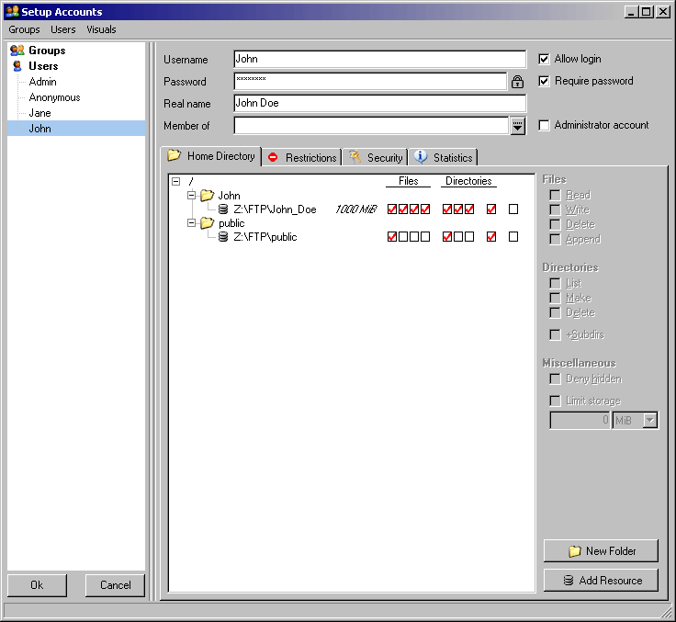This screenshot has width=676, height=622.
Task: Select the Z:\FTP\public resource
Action: 265,237
